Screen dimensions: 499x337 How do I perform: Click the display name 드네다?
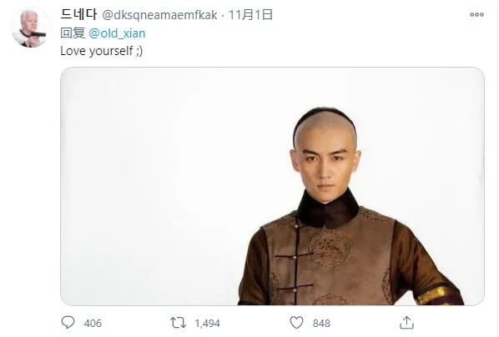tap(78, 15)
